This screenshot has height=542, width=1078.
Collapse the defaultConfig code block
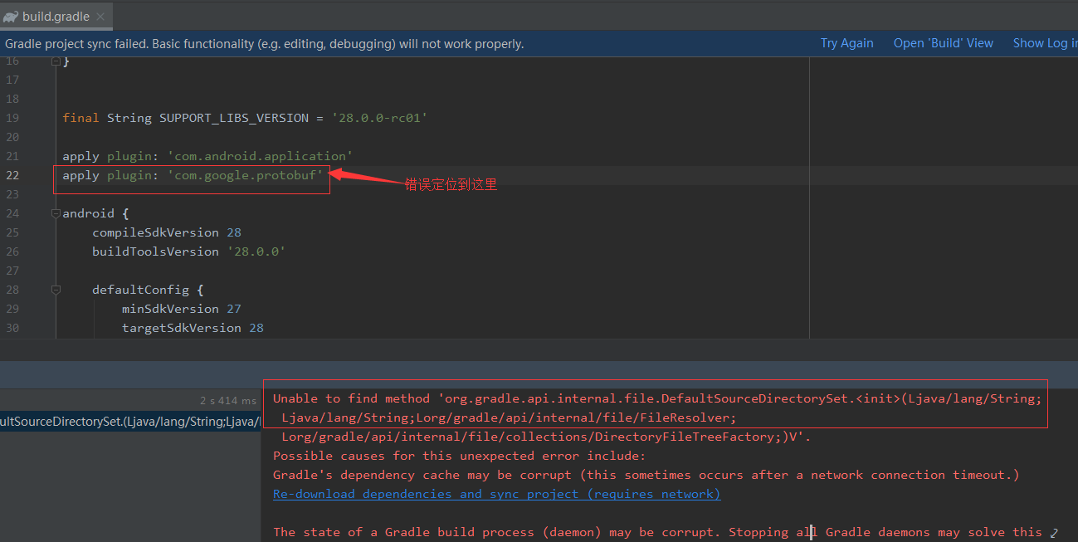[x=56, y=289]
